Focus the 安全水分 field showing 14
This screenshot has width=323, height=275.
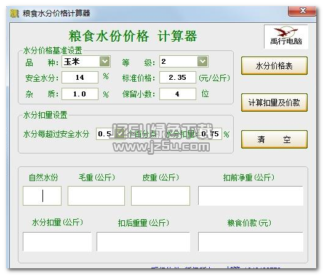pyautogui.click(x=80, y=77)
